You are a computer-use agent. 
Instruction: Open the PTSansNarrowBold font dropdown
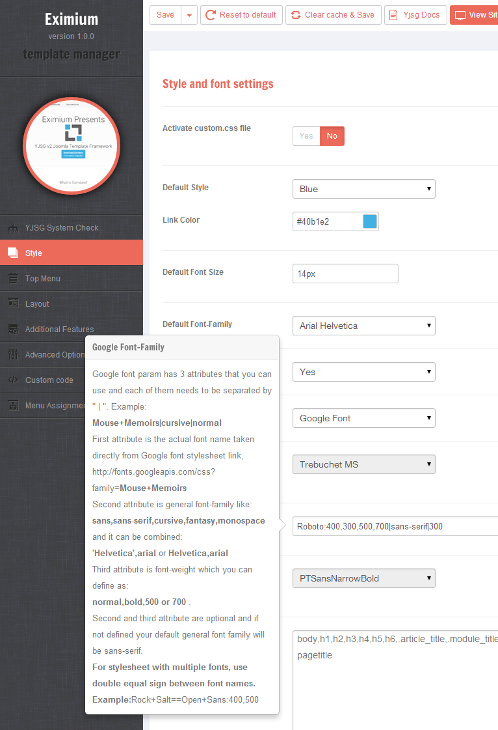pyautogui.click(x=364, y=578)
